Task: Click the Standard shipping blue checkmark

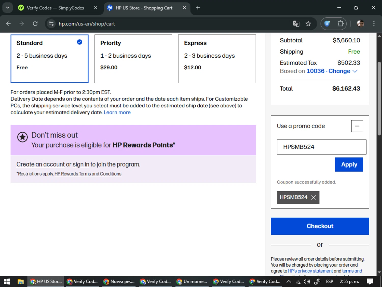Action: coord(79,42)
